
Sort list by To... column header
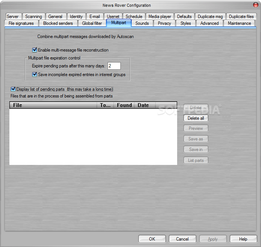(105, 105)
